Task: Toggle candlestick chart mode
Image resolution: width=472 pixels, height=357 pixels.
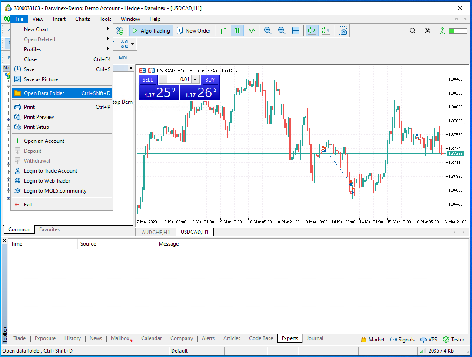Action: 237,31
